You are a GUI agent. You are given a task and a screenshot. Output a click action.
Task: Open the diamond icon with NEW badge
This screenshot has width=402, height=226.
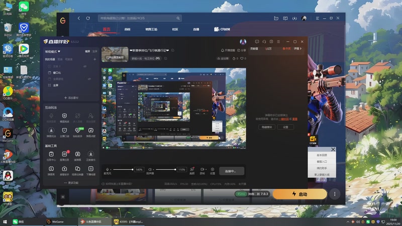point(78,130)
